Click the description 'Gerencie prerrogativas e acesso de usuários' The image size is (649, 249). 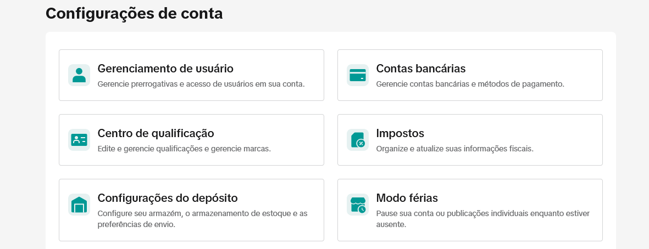pos(201,84)
